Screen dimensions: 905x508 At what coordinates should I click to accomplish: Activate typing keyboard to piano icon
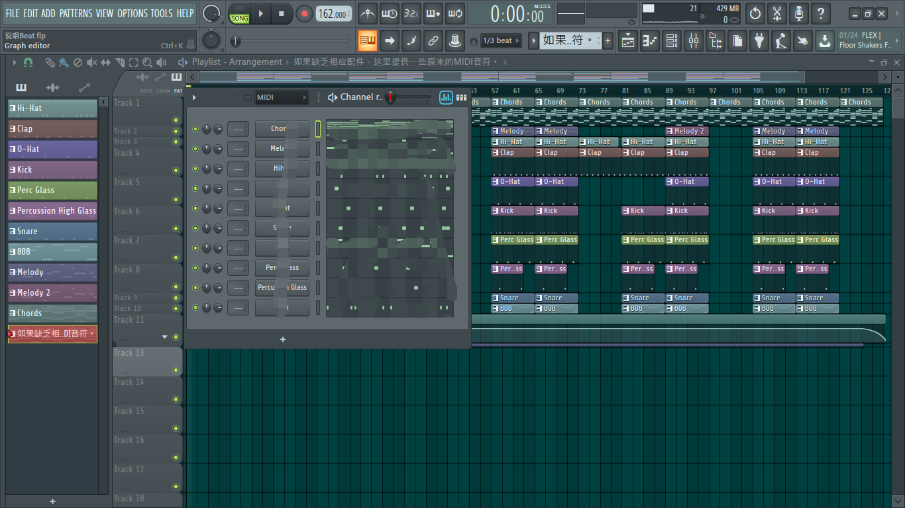point(367,41)
